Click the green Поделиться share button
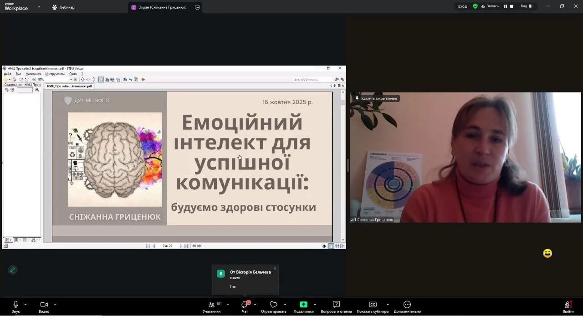 pyautogui.click(x=303, y=305)
